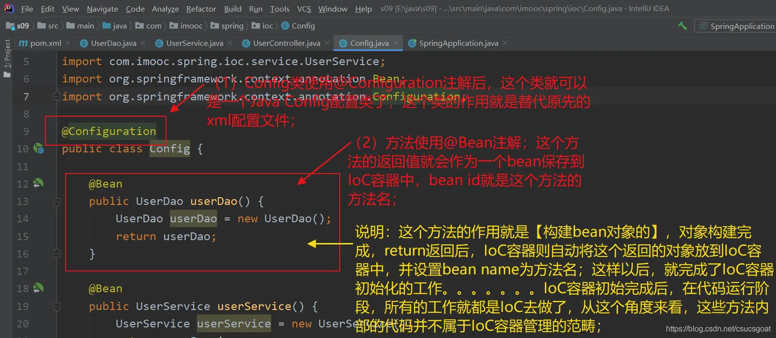Screen dimensions: 776x338
Task: Click the @Bean annotation on line 12
Action: tap(105, 184)
